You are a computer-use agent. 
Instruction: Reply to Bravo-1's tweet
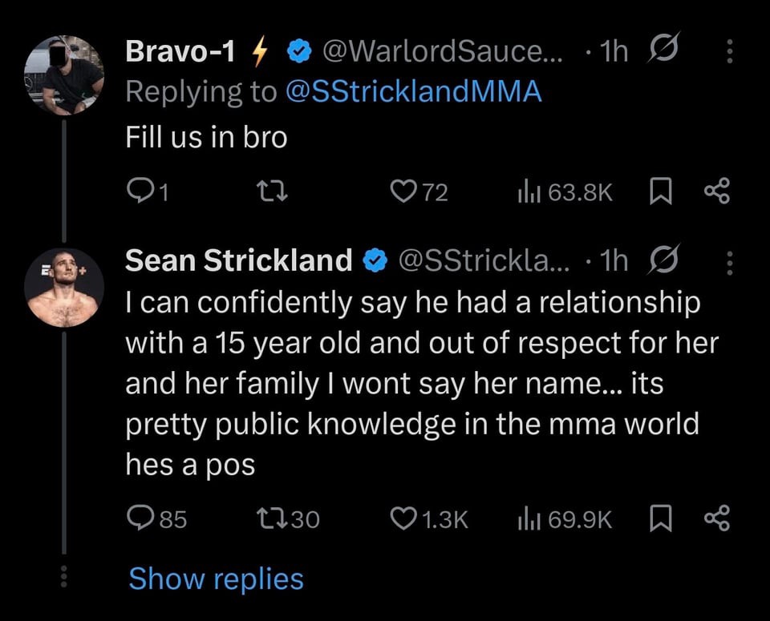(x=141, y=192)
